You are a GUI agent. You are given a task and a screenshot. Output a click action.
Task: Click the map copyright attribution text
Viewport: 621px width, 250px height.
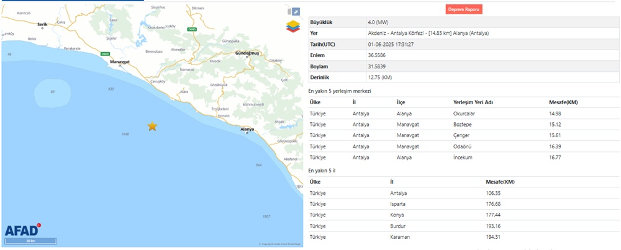coord(279,244)
